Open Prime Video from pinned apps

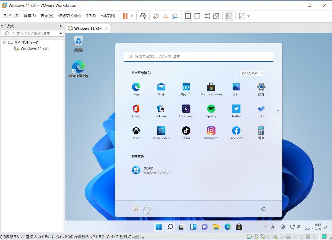161,133
